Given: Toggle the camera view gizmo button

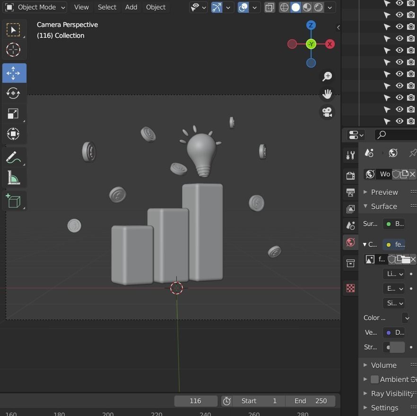Looking at the screenshot, I should [327, 112].
